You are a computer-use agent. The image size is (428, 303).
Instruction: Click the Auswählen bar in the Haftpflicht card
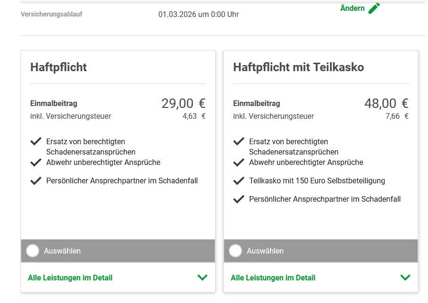(118, 251)
